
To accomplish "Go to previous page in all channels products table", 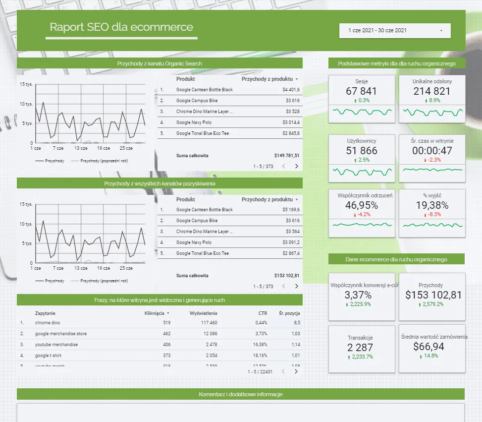I will (283, 286).
